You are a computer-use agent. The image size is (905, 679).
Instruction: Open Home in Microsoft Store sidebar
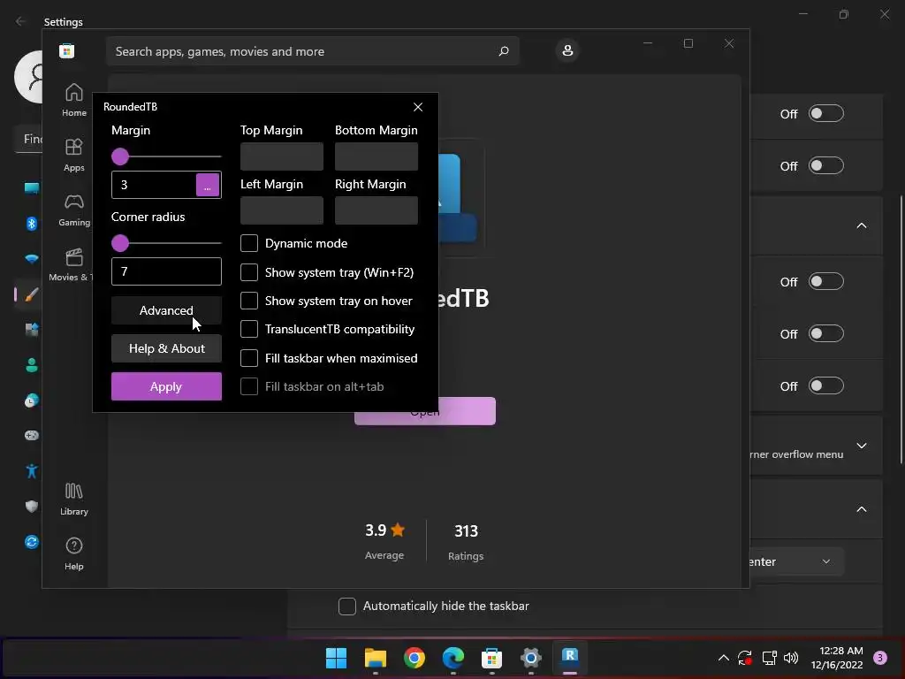click(74, 100)
